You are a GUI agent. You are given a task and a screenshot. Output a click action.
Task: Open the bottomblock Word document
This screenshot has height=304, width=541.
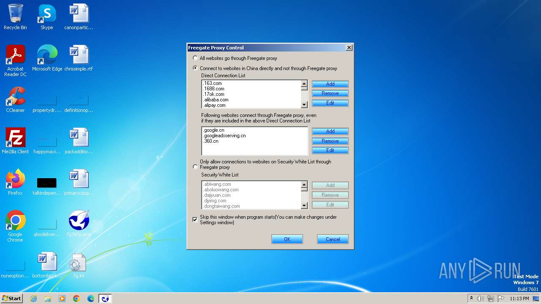pyautogui.click(x=47, y=265)
